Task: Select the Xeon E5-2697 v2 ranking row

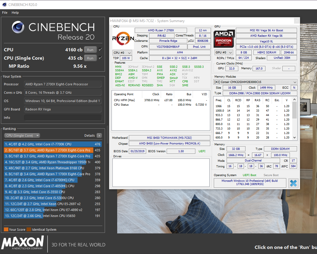Action: click(52, 204)
